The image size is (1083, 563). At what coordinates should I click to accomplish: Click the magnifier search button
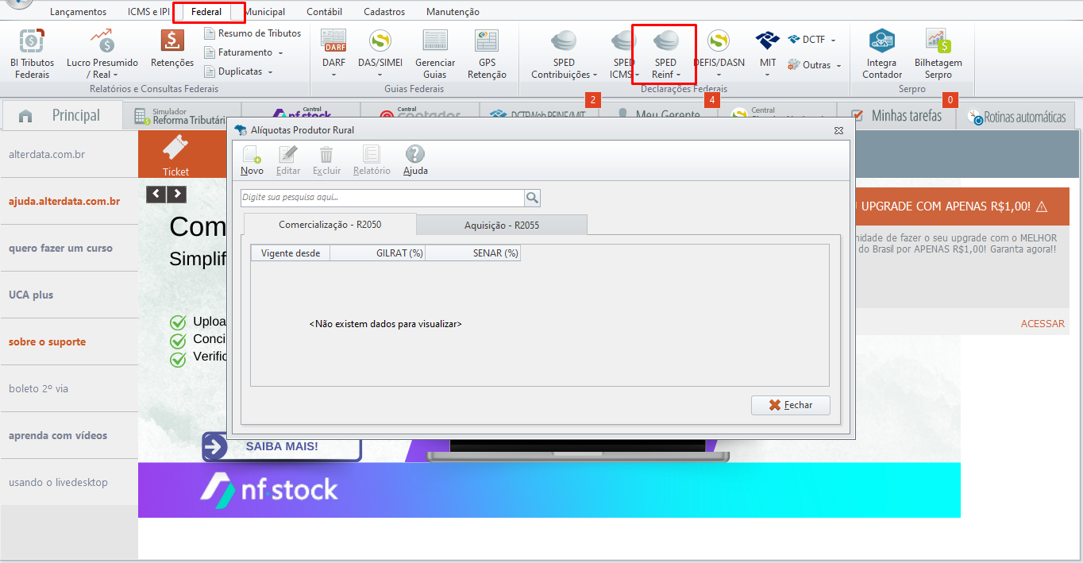[x=532, y=198]
